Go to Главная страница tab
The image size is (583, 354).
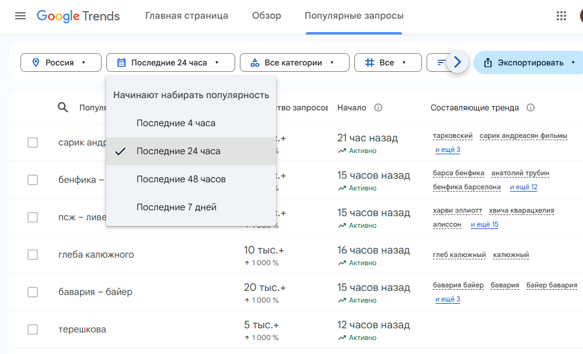[x=187, y=16]
